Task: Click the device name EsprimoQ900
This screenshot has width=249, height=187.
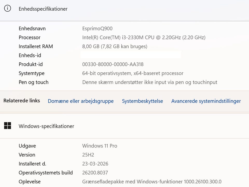Action: click(97, 28)
